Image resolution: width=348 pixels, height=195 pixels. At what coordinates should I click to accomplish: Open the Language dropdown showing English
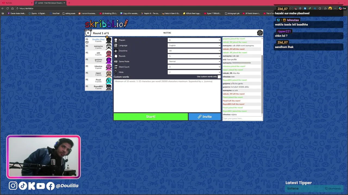(194, 45)
